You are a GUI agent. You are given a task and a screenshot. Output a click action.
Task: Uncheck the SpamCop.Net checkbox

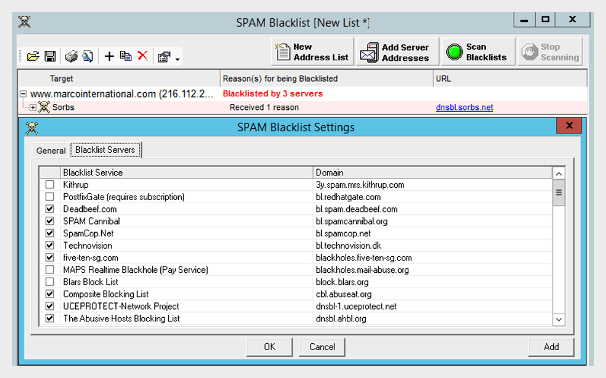[50, 233]
